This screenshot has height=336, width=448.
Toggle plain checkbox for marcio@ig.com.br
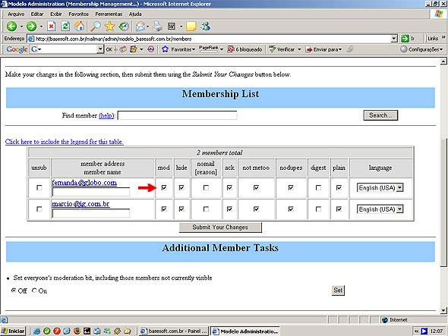[x=339, y=209]
